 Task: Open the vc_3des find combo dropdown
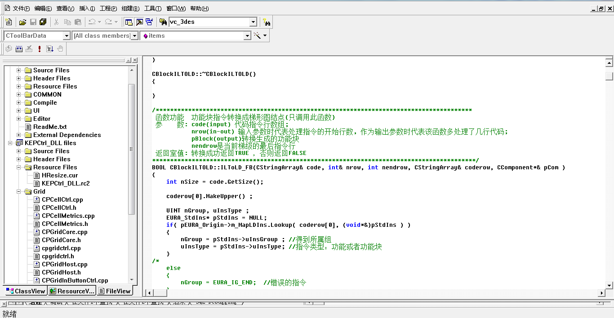coord(253,22)
